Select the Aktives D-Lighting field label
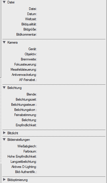 [x=24, y=167]
